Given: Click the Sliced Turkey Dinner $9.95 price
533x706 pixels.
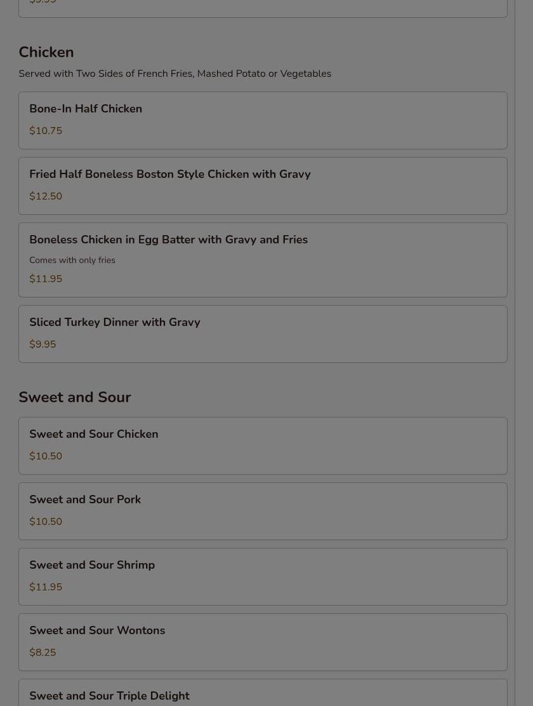Looking at the screenshot, I should pos(43,344).
